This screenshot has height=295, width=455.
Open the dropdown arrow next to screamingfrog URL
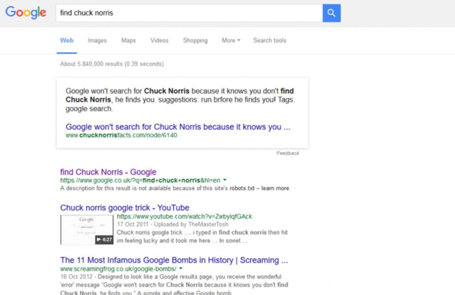[181, 268]
